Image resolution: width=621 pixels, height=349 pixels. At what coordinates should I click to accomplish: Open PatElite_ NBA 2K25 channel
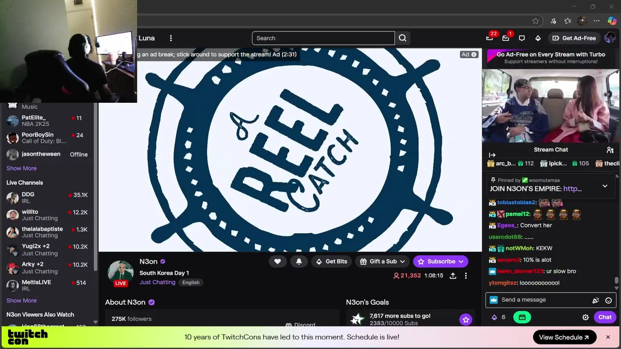click(47, 121)
